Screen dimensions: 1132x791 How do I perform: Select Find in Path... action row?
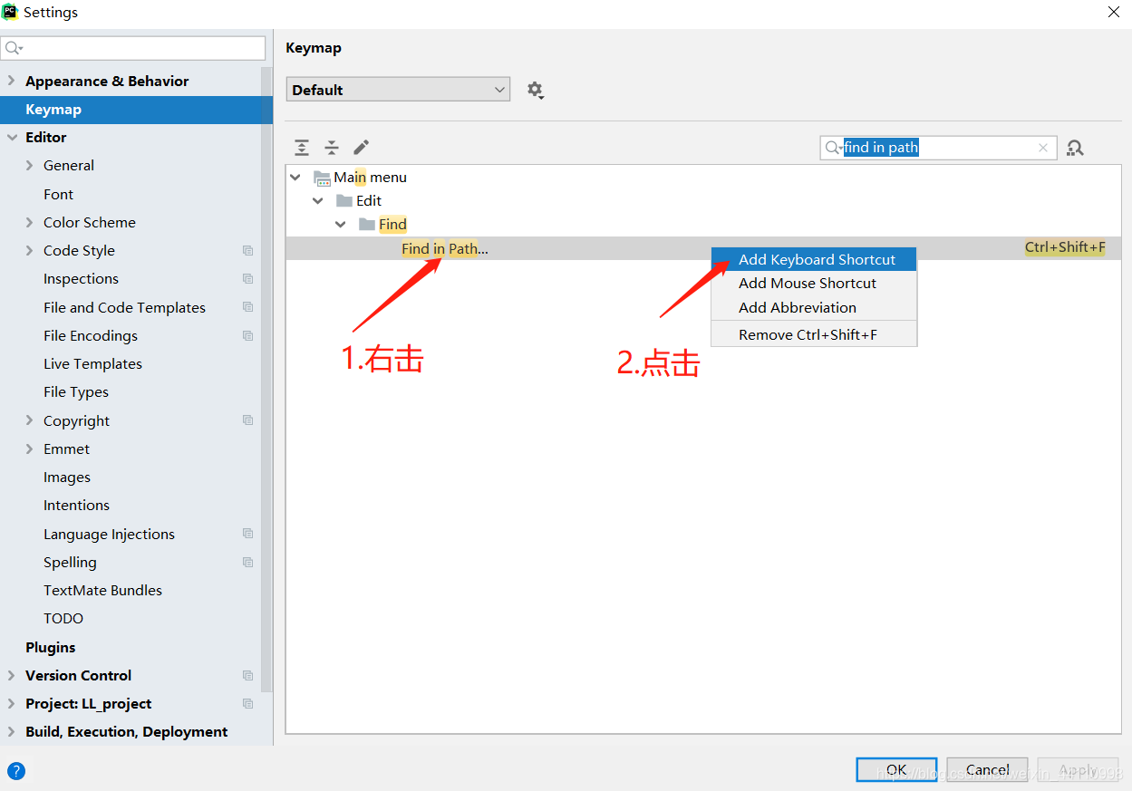(703, 248)
